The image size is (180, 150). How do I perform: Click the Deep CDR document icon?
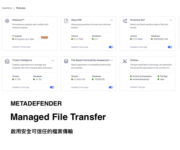point(66,21)
